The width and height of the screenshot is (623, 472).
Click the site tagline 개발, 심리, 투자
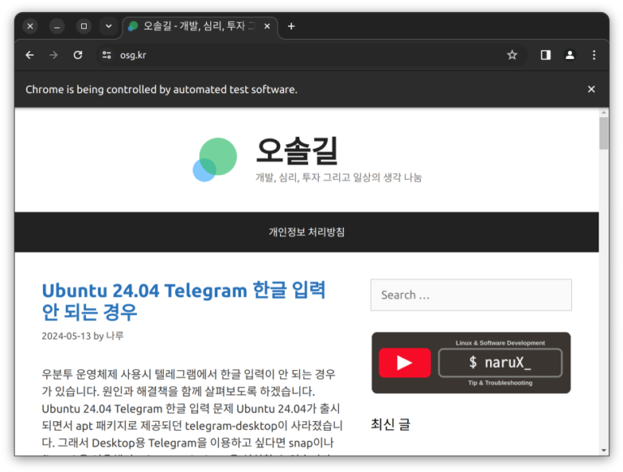pyautogui.click(x=338, y=177)
